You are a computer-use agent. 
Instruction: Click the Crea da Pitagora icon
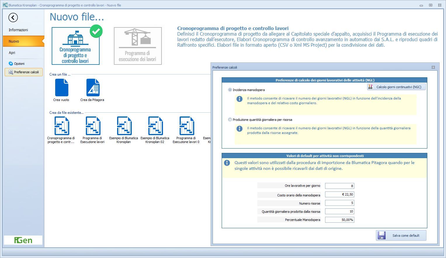point(93,88)
